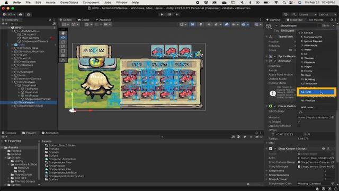339x191 pixels.
Task: Select the Rotate tool
Action: click(63, 42)
